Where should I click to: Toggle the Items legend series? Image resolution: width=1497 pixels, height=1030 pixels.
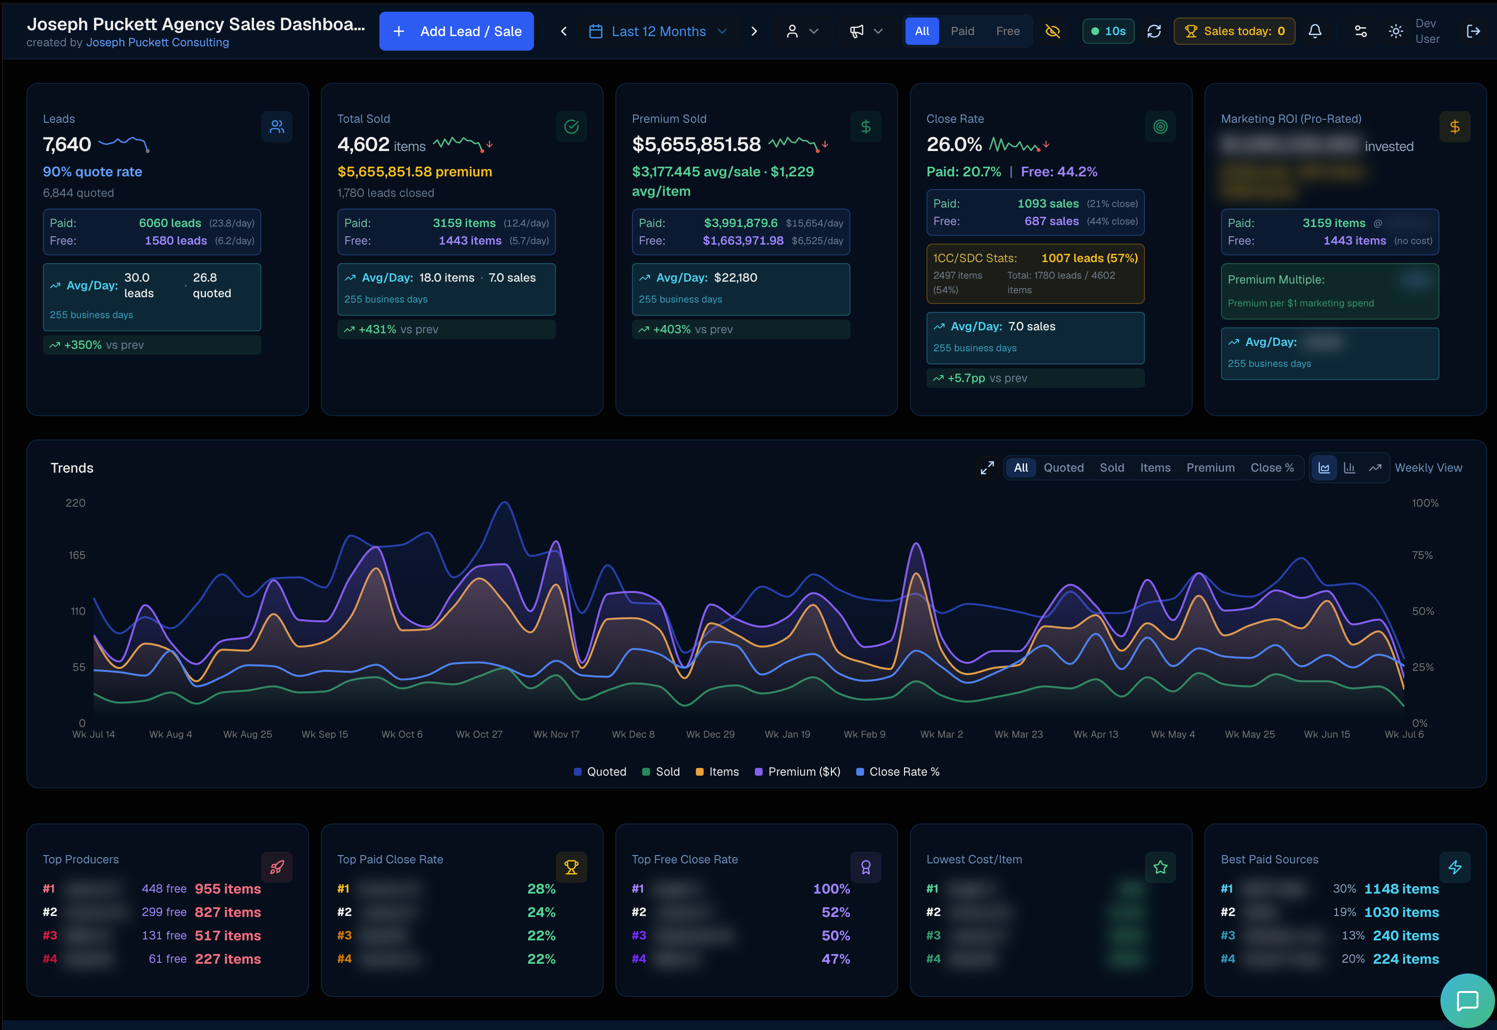point(717,771)
